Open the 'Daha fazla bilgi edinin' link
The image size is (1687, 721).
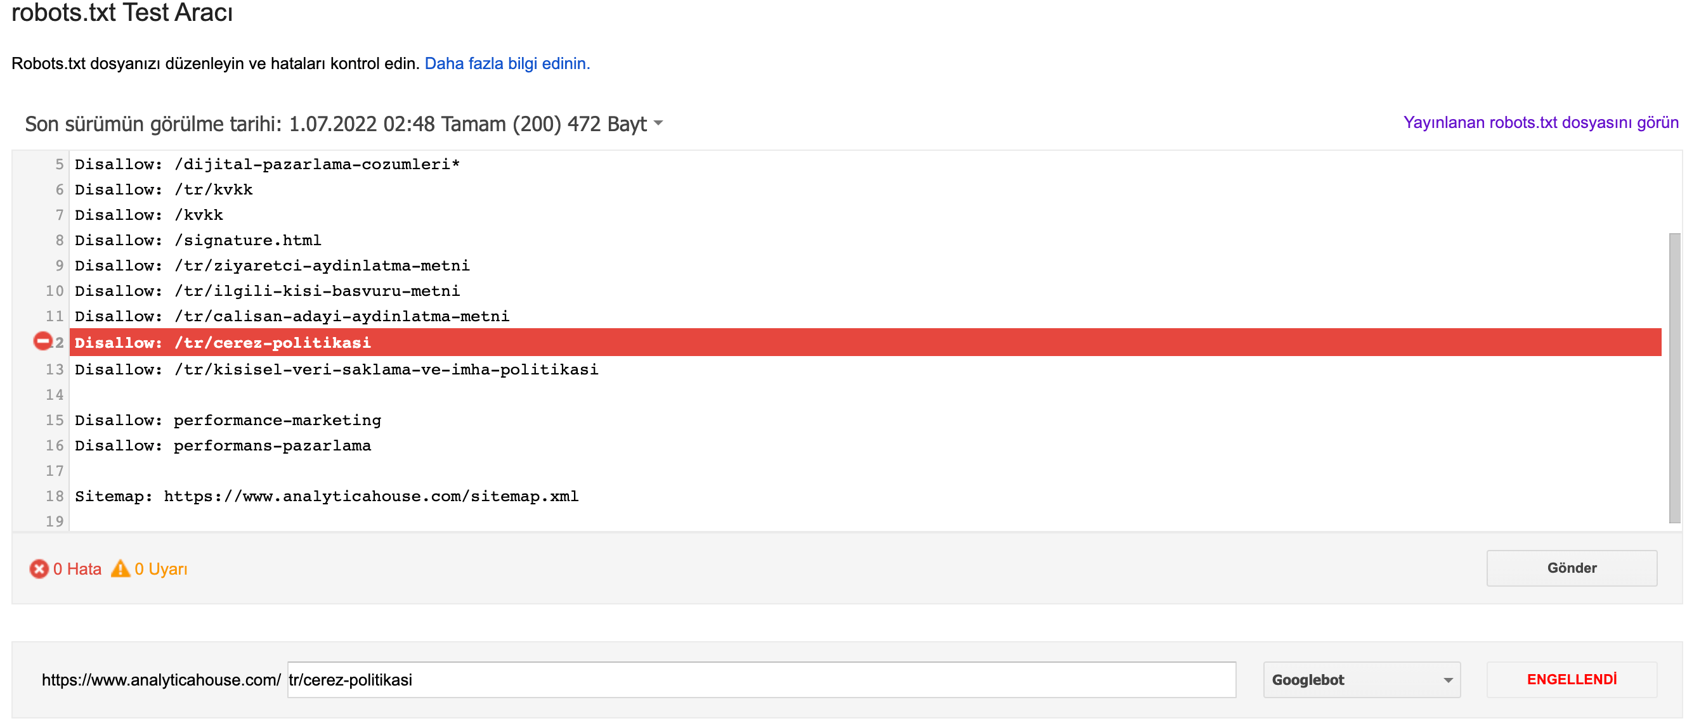(507, 63)
